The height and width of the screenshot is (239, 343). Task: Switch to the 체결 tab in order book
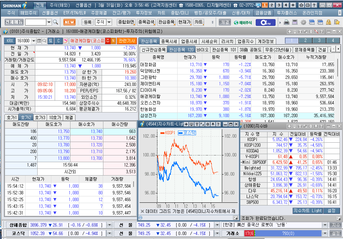(69, 117)
